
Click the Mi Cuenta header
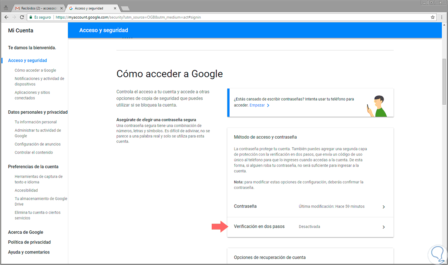click(x=21, y=31)
